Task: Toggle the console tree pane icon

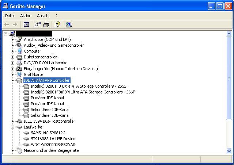Action: (26, 24)
